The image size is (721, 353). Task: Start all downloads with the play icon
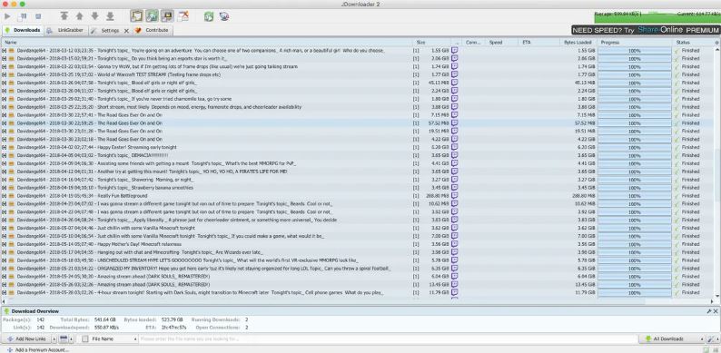[x=7, y=16]
